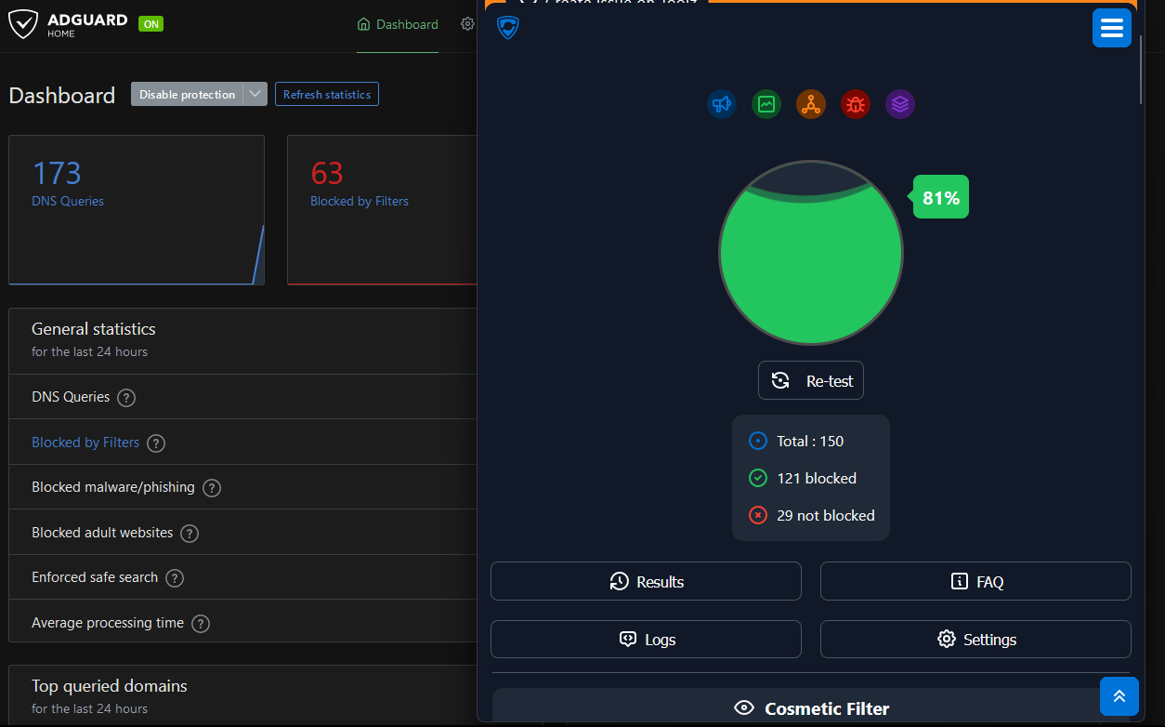
Task: Expand the Cosmetic Filter section
Action: click(x=812, y=706)
